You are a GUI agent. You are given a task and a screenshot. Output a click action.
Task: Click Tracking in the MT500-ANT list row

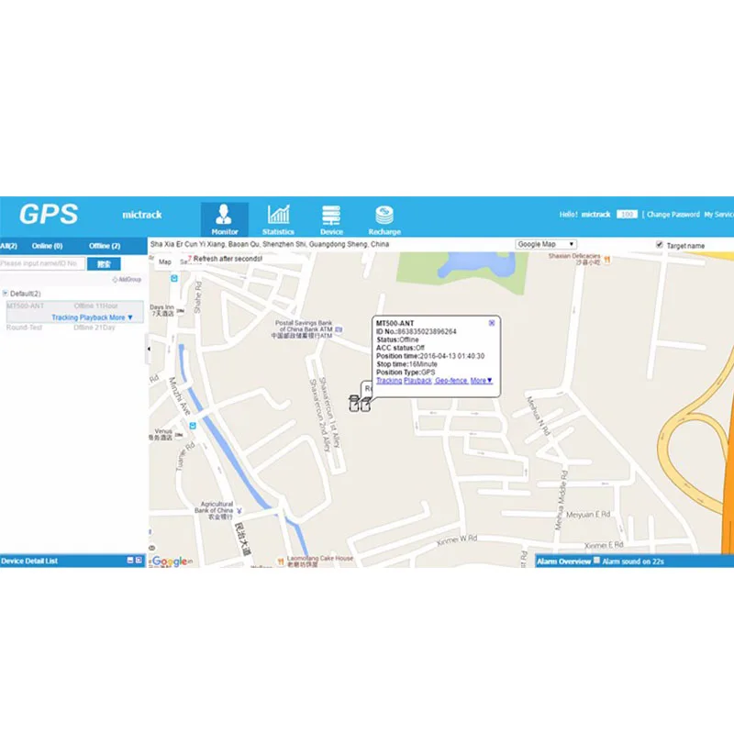tap(64, 317)
